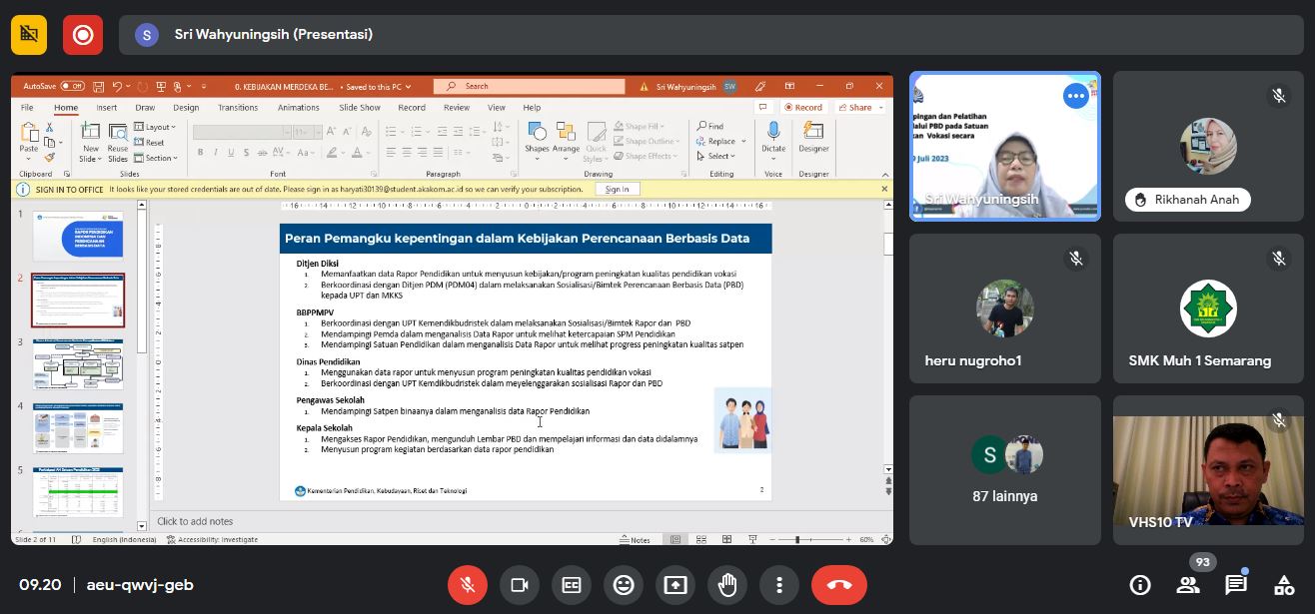1315x614 pixels.
Task: Click the Record button in PowerPoint
Action: [x=803, y=108]
